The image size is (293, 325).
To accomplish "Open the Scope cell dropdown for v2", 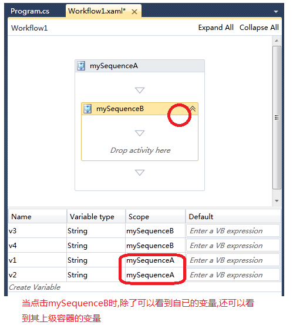I will tap(155, 275).
